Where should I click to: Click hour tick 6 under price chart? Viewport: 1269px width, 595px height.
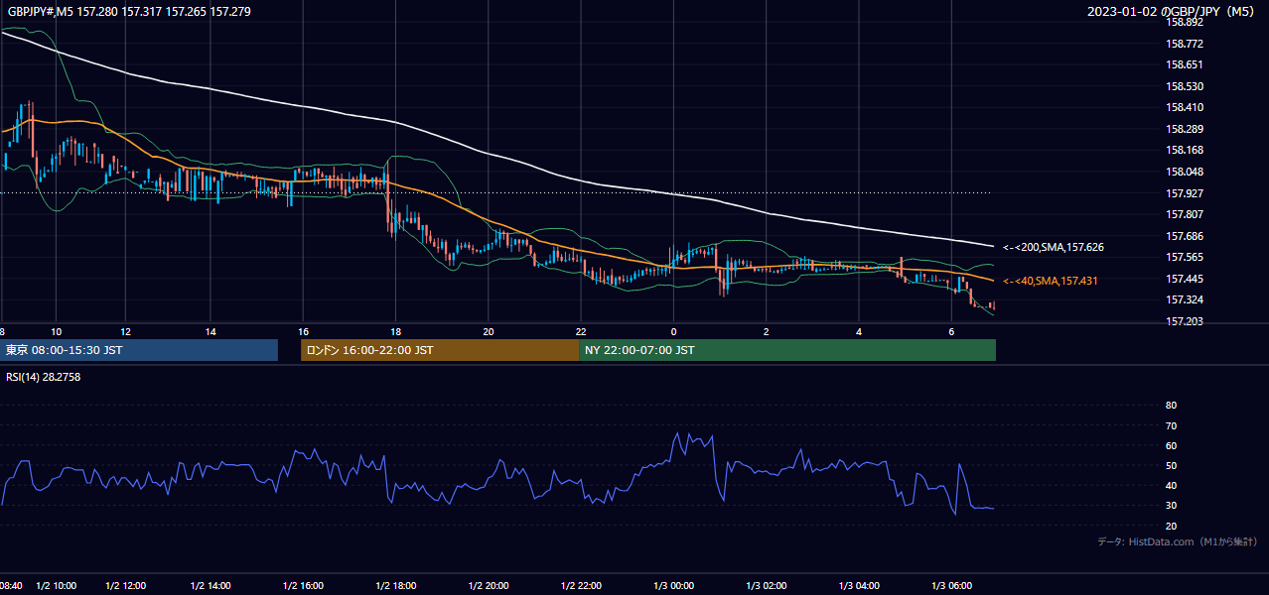click(x=951, y=331)
